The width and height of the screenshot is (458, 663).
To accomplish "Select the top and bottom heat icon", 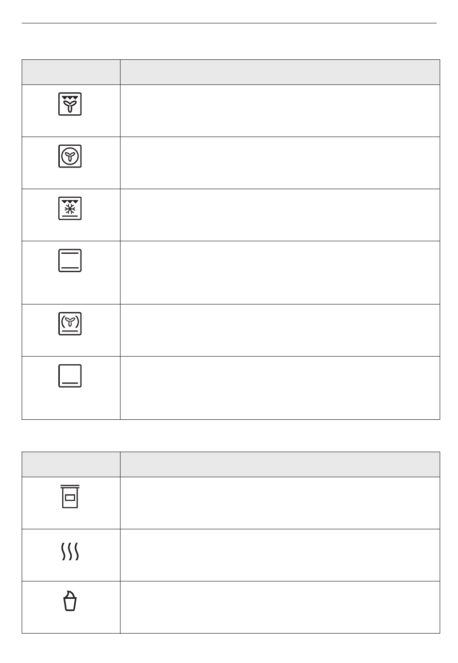I will click(x=70, y=260).
